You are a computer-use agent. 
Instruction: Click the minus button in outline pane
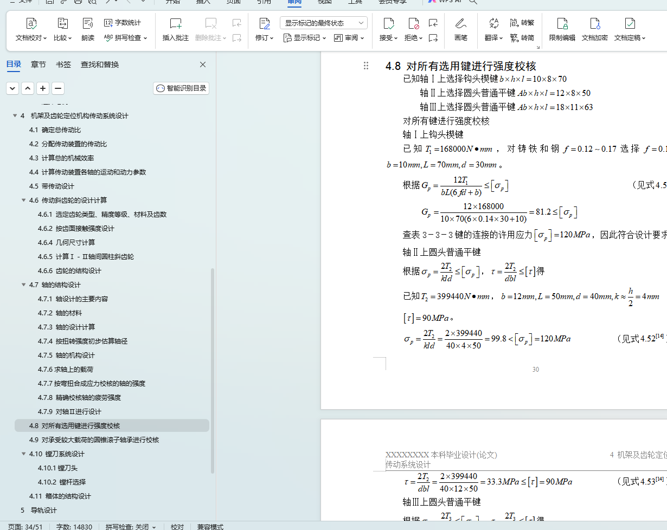(x=58, y=88)
